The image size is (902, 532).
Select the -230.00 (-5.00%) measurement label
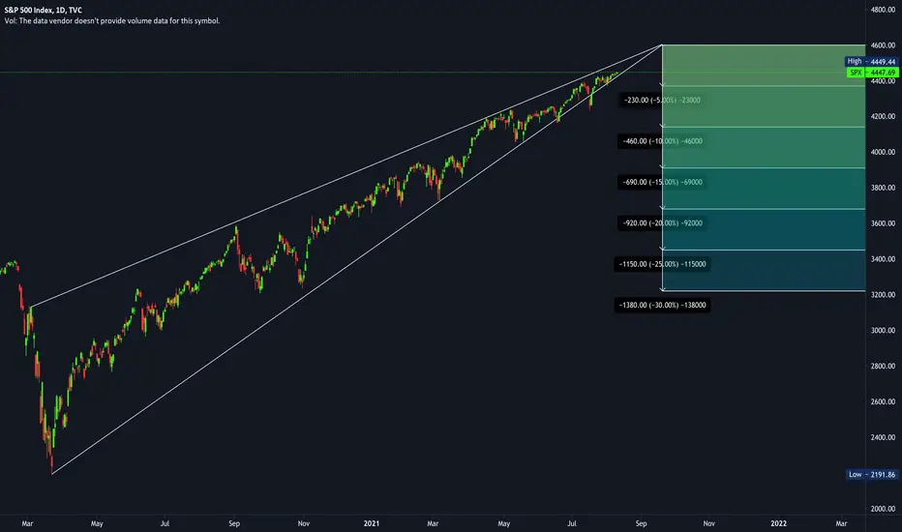click(662, 100)
